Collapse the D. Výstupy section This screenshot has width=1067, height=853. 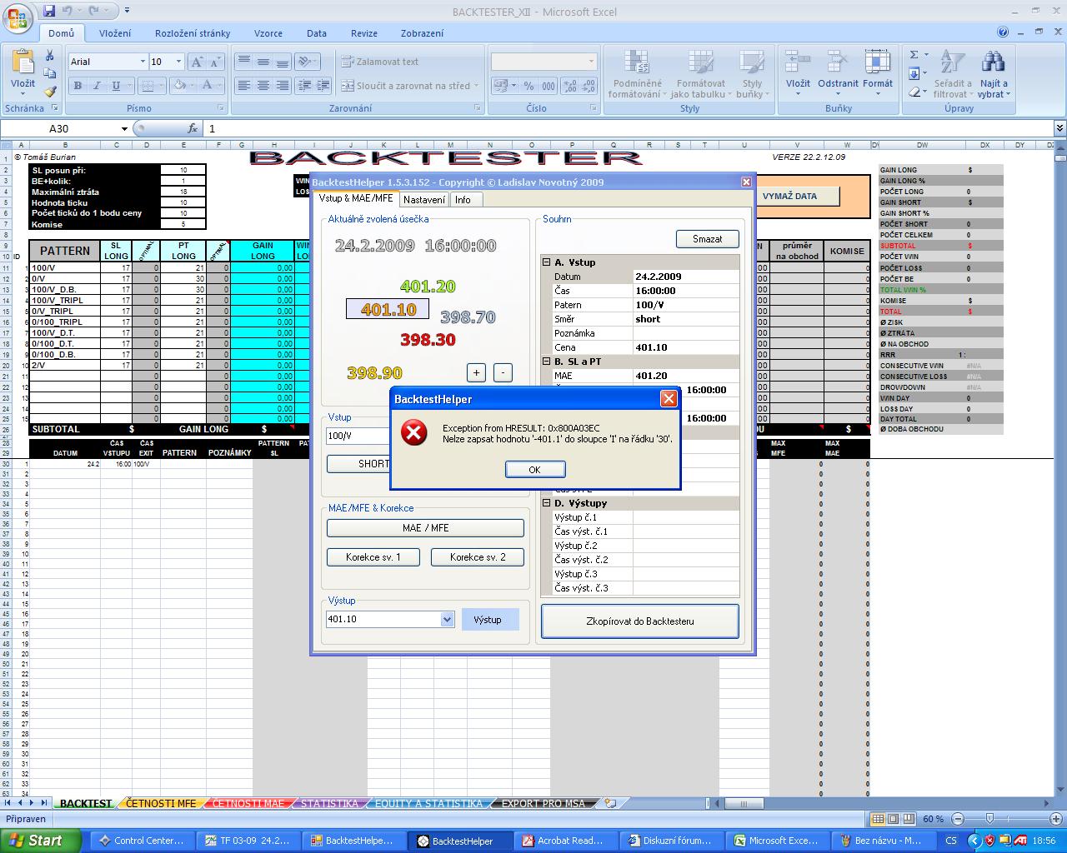tap(547, 503)
